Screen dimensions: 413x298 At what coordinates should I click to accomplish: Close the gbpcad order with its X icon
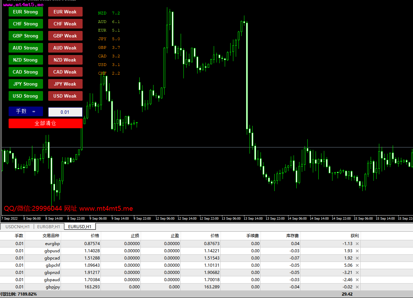[x=357, y=258]
